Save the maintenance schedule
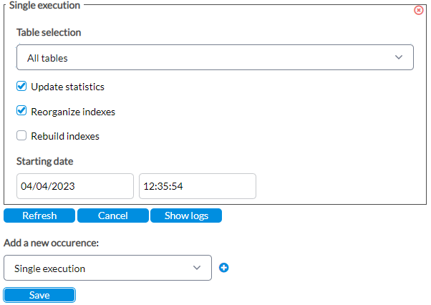Viewport: 431px width, 305px height. pos(39,295)
